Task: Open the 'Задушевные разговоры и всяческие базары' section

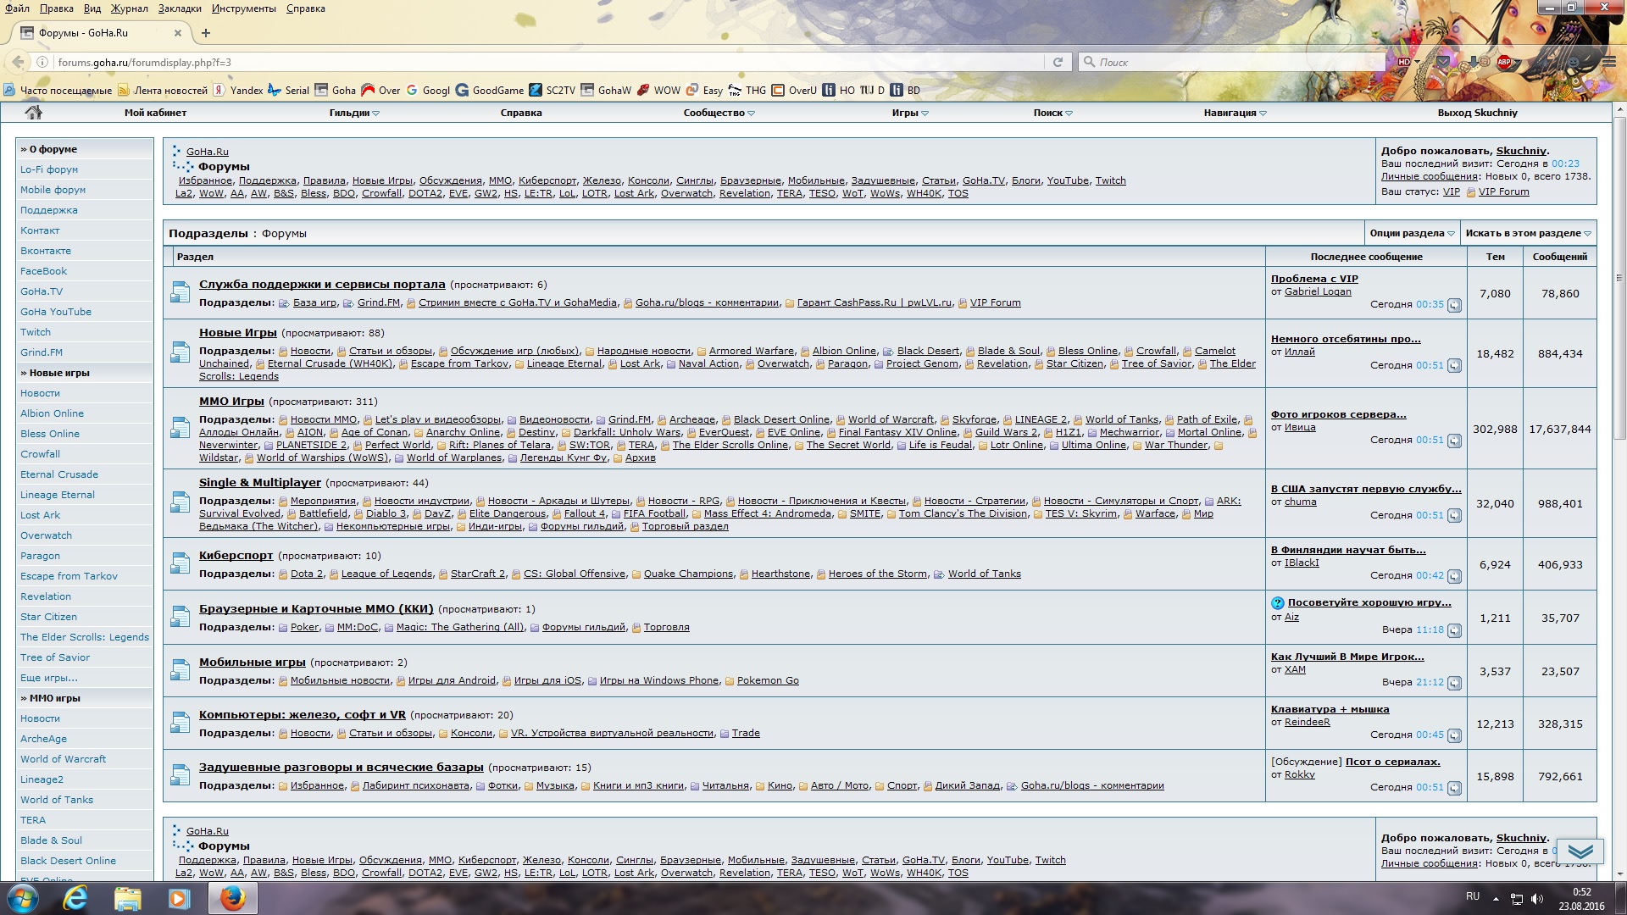Action: pyautogui.click(x=342, y=768)
